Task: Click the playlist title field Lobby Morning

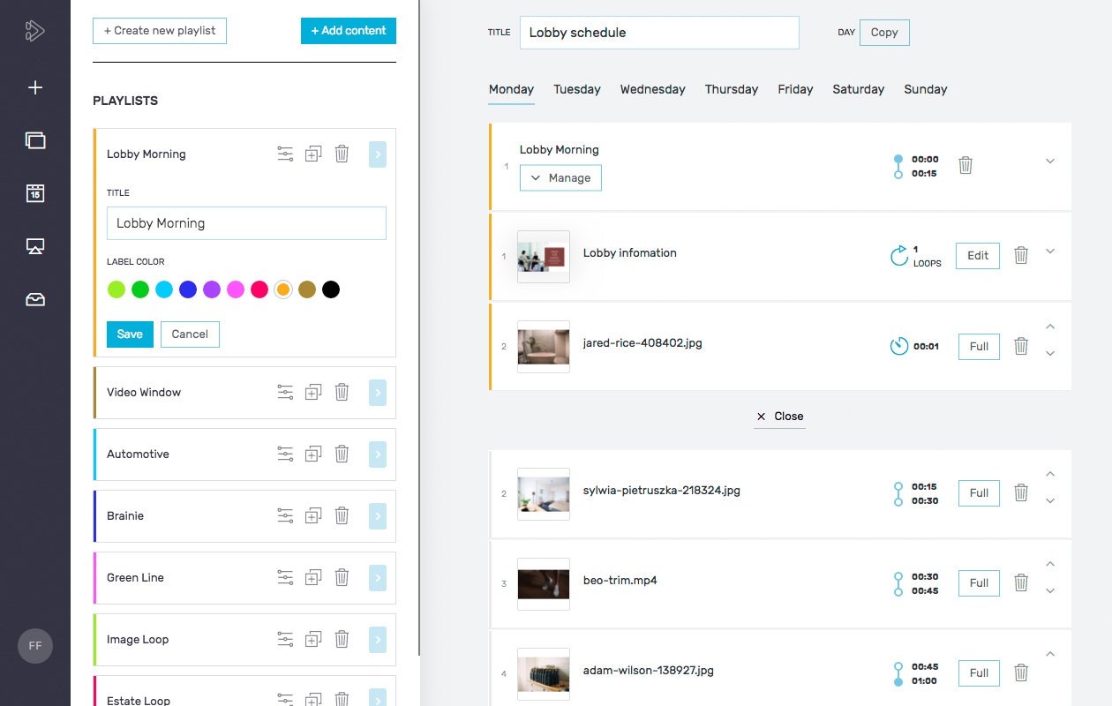Action: coord(246,223)
